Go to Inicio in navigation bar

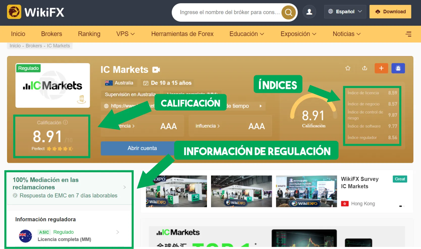tap(18, 34)
